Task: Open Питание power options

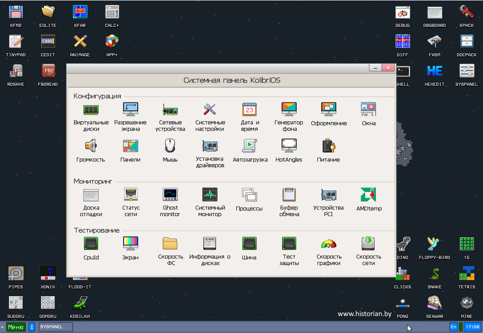Action: [x=328, y=146]
